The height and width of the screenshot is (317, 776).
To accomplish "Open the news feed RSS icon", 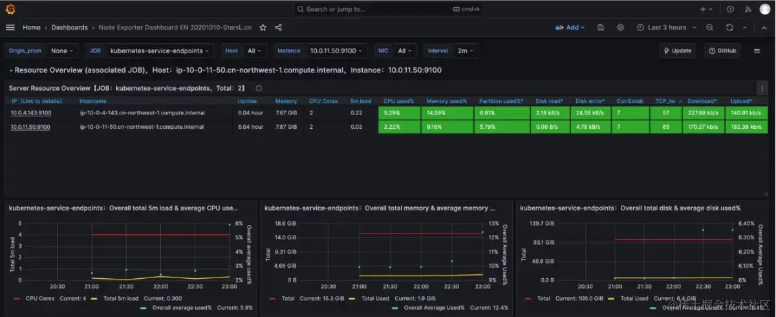I will coord(748,9).
